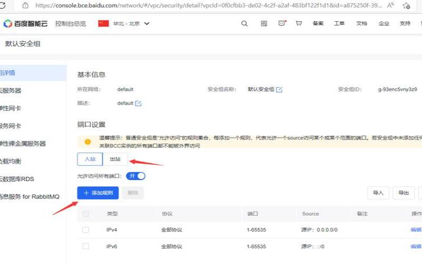Click the browser address bar URL
This screenshot has height=264, width=422.
click(208, 5)
